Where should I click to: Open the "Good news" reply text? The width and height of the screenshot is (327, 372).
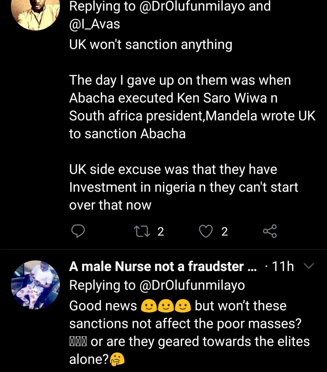103,306
